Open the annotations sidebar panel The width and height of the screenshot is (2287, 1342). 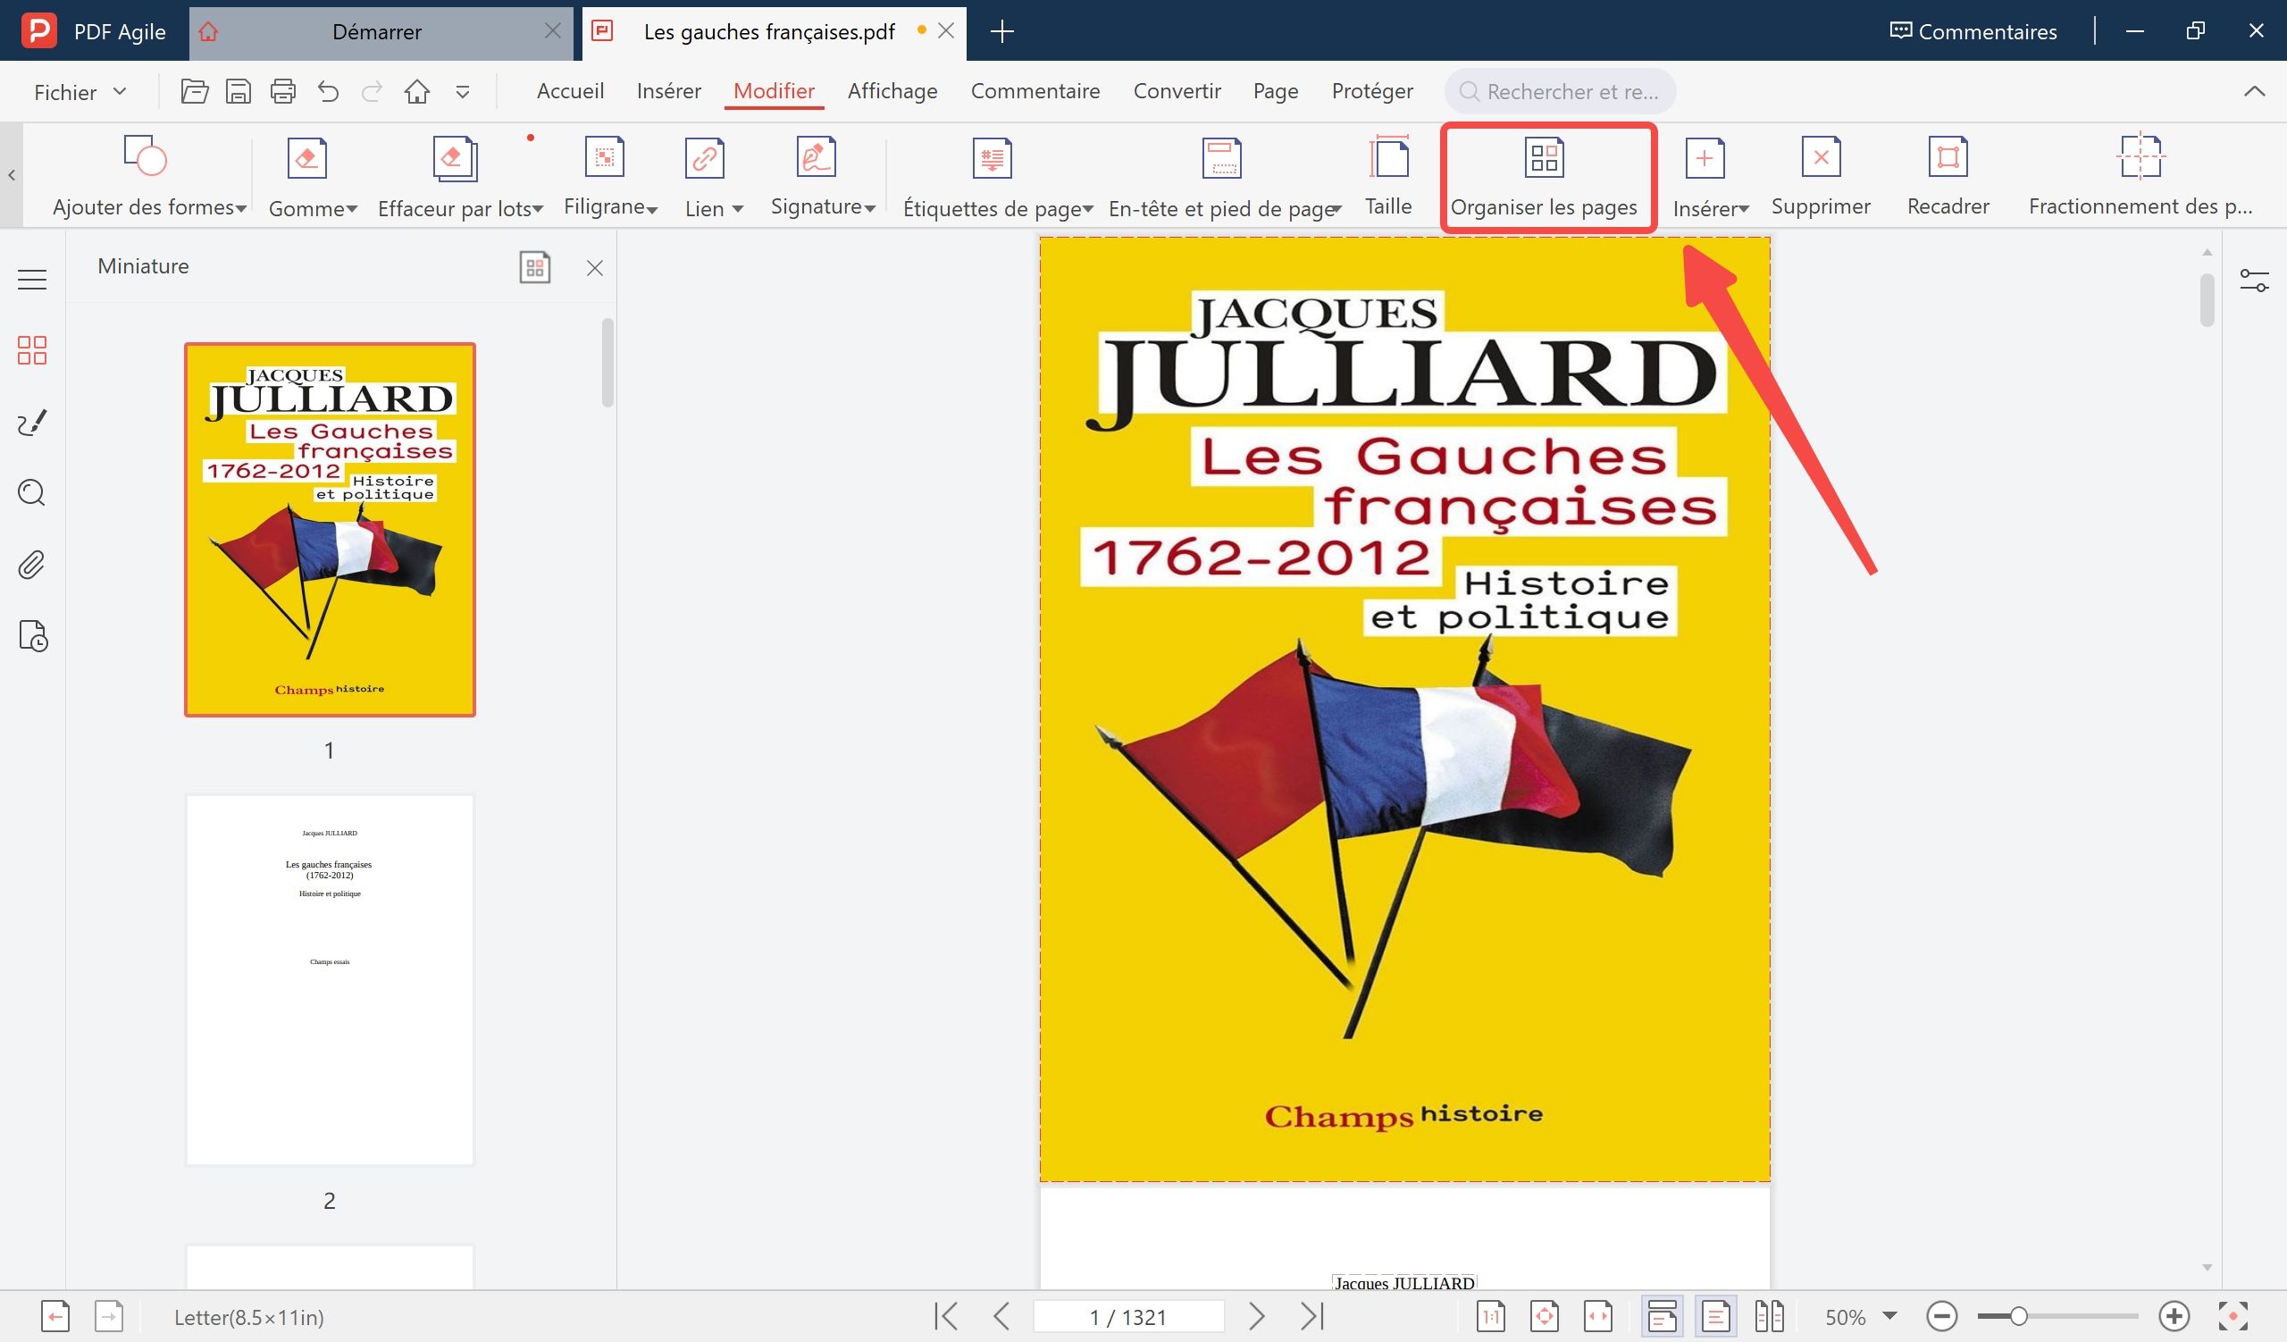(32, 422)
